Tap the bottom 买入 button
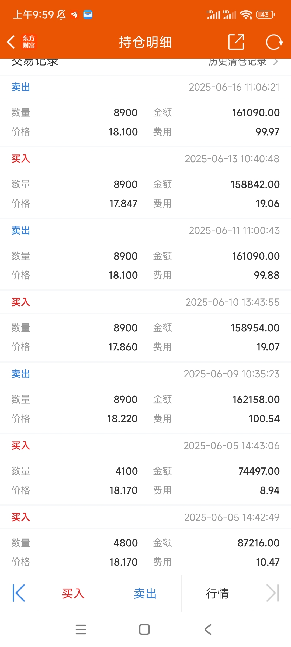 (x=73, y=593)
